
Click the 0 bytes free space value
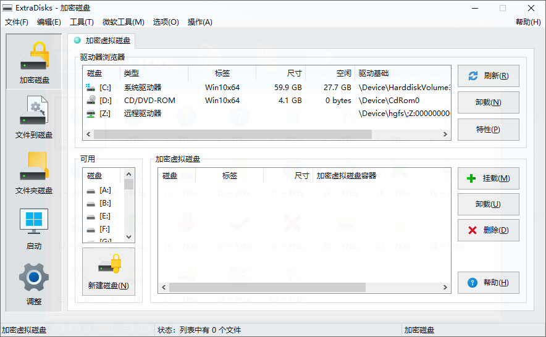[x=338, y=101]
